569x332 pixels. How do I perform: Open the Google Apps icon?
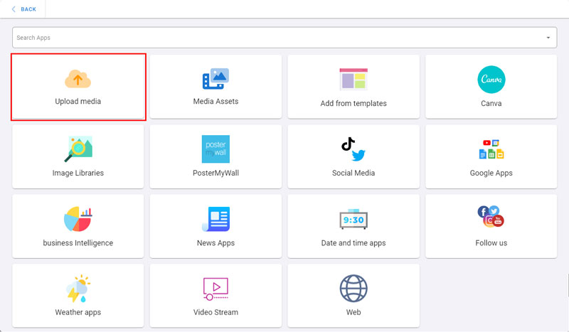point(491,149)
